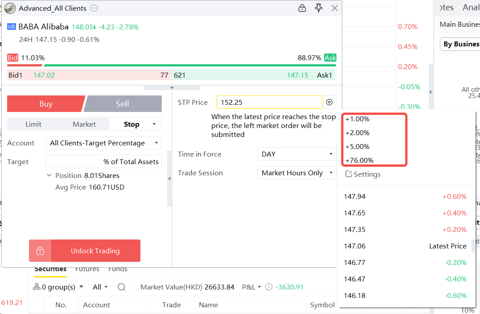Image resolution: width=480 pixels, height=314 pixels.
Task: Click the padlock icon on Unlock Trading
Action: tap(40, 251)
